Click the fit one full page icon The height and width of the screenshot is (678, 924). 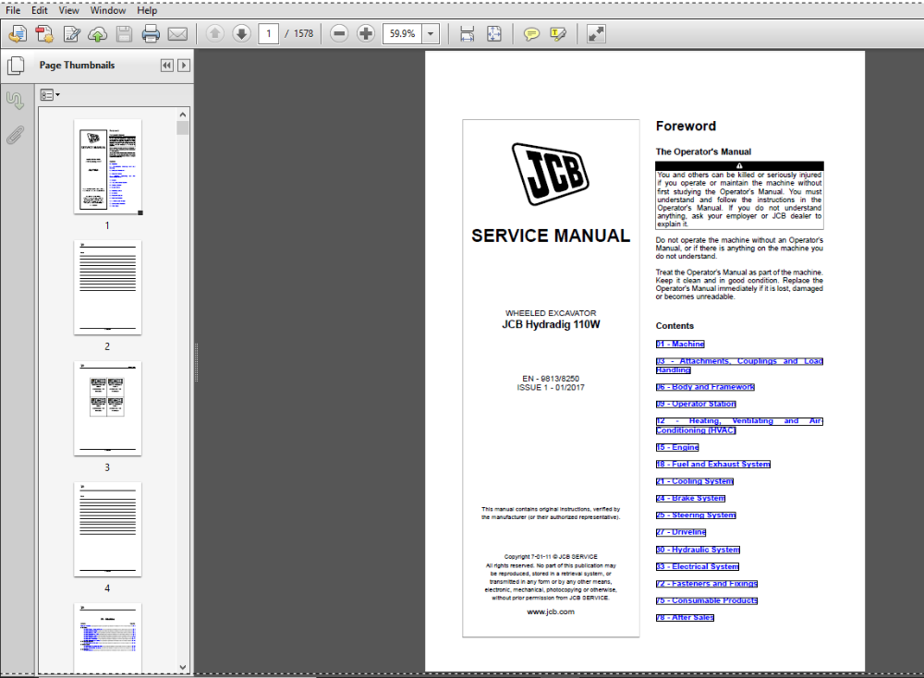tap(493, 34)
